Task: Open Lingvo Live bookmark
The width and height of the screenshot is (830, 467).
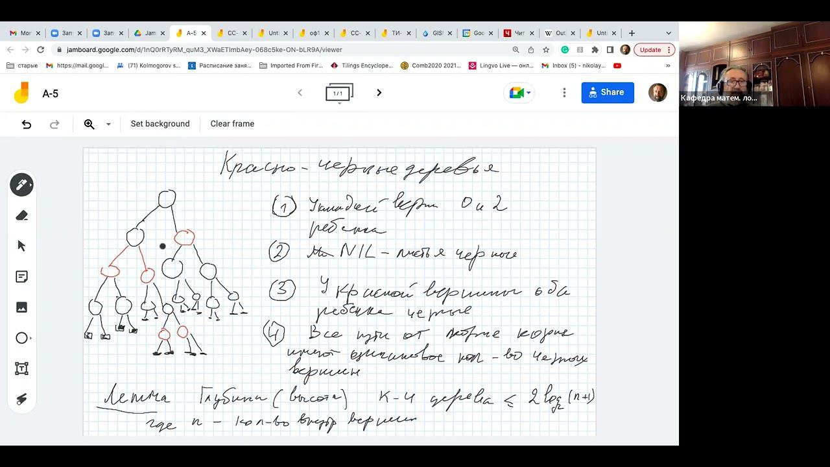Action: pyautogui.click(x=501, y=66)
